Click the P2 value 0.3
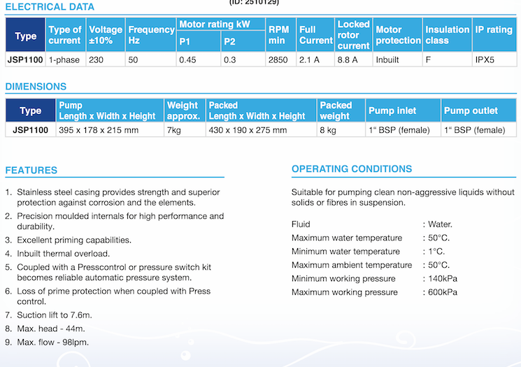521x367 pixels. click(x=243, y=60)
